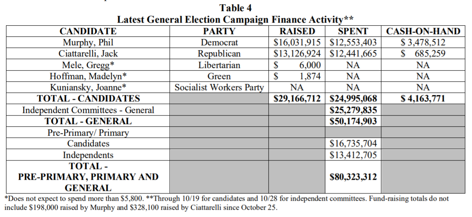The height and width of the screenshot is (217, 472).
Task: Click the $80,323,312 grand total cell
Action: pos(353,176)
